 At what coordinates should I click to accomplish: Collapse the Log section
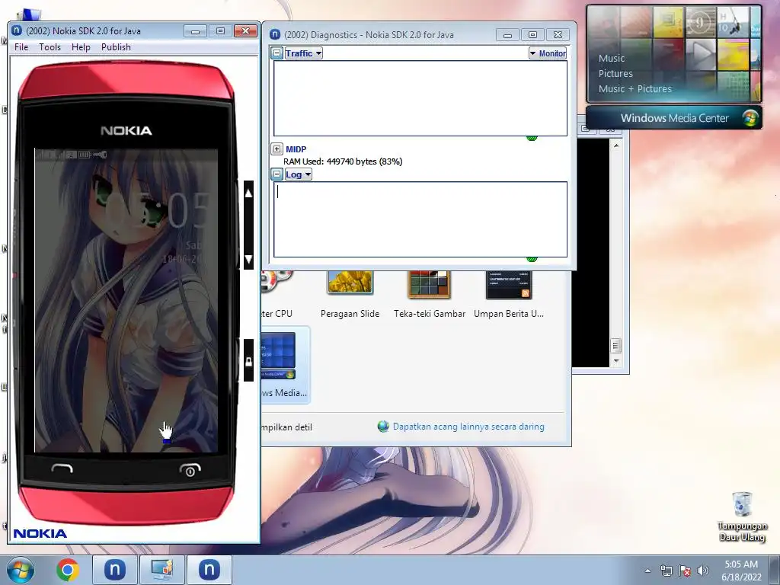coord(277,174)
